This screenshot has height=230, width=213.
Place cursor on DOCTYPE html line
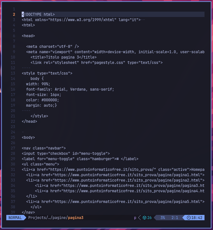[x=113, y=14]
